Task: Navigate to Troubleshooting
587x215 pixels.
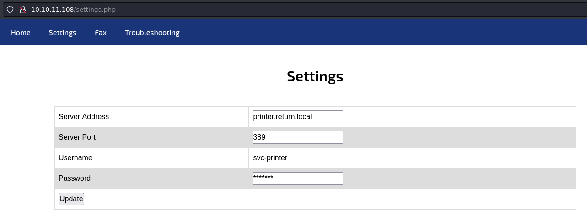Action: coord(152,33)
